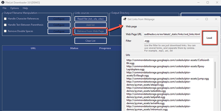Screen dimensions: 221x111
Task: Maximize the FileList Downloader main window
Action: (208, 2)
